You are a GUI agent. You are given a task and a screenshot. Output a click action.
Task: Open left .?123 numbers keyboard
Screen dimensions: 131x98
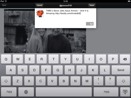(x=9, y=92)
